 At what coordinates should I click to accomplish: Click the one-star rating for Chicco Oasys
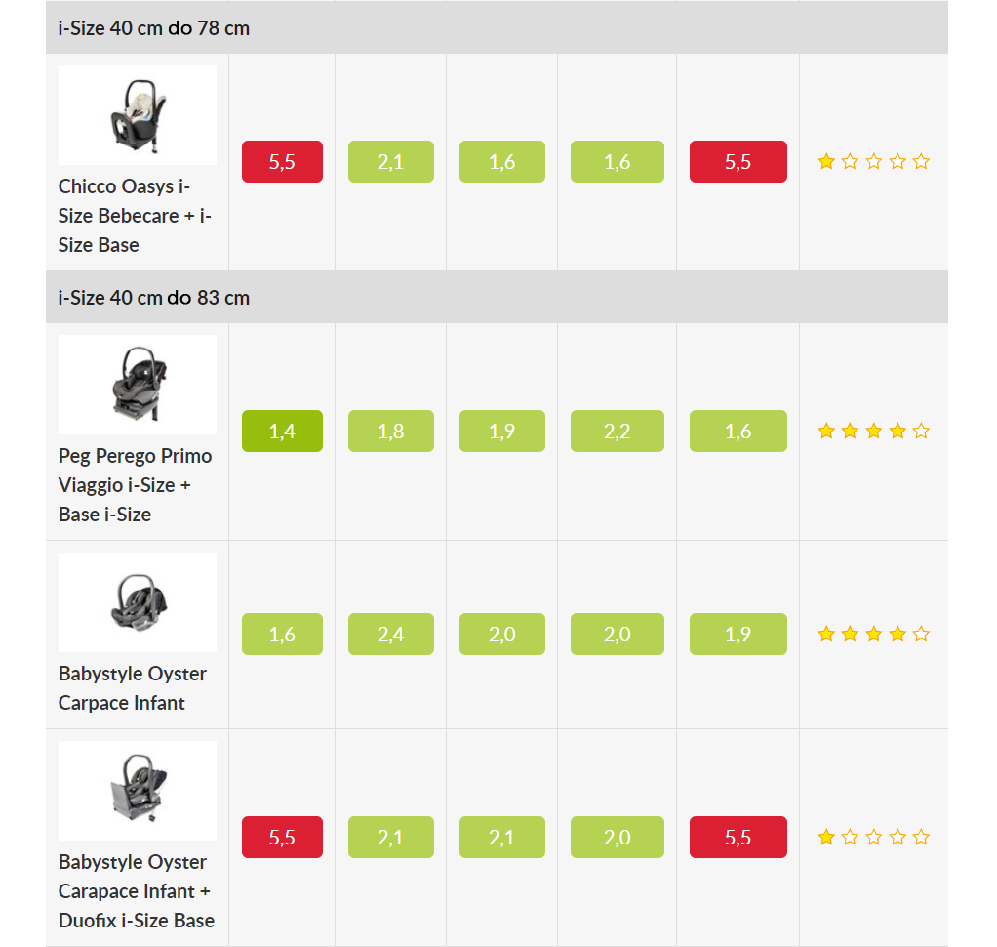(874, 162)
